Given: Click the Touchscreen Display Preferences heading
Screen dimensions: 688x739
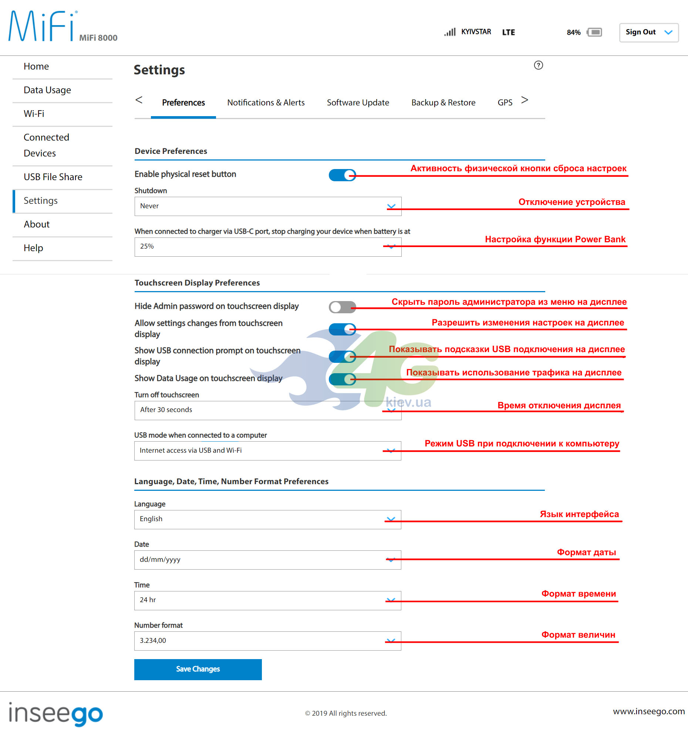Looking at the screenshot, I should pyautogui.click(x=197, y=283).
